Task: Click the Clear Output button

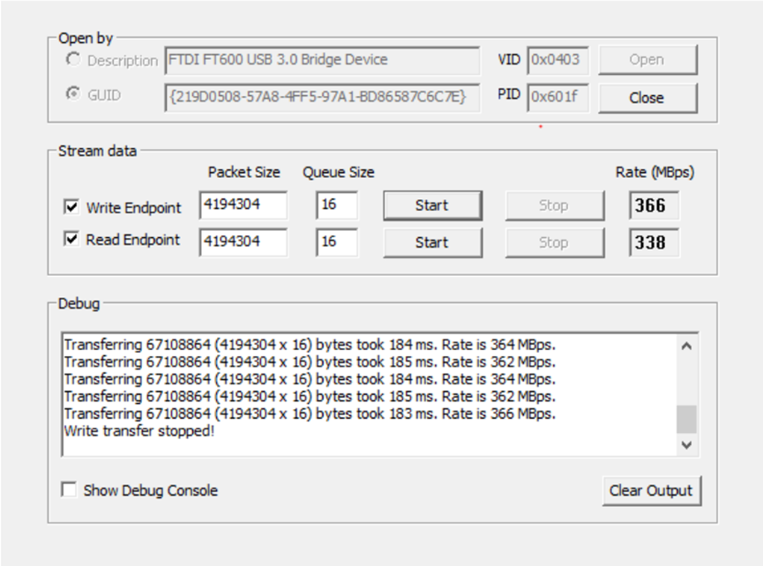Action: [x=652, y=491]
